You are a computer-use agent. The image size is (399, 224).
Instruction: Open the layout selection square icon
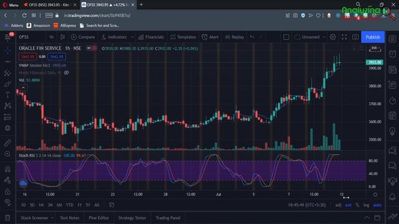pyautogui.click(x=286, y=37)
